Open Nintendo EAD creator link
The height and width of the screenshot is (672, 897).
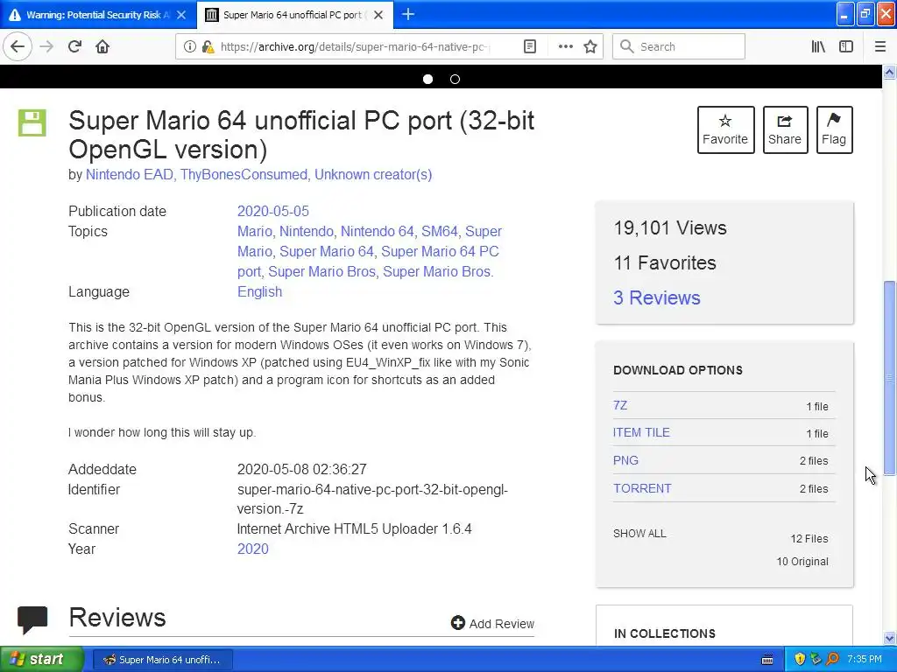(x=130, y=174)
